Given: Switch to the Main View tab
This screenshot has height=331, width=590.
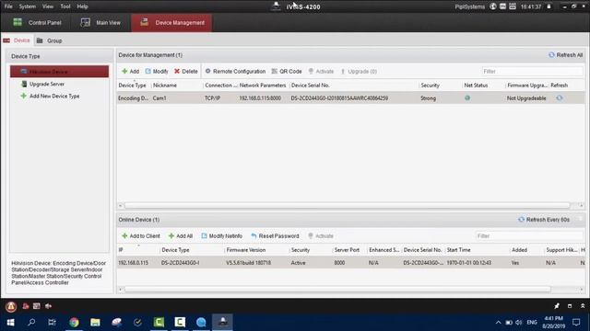Looking at the screenshot, I should tap(100, 22).
